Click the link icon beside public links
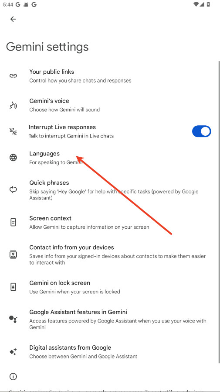This screenshot has height=392, width=220. pyautogui.click(x=13, y=76)
